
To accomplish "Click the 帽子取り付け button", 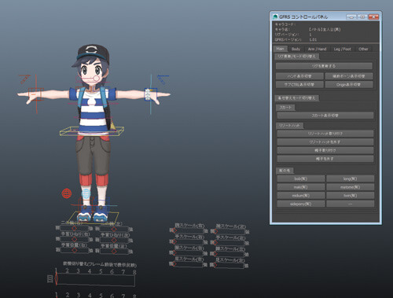I will tap(325, 150).
